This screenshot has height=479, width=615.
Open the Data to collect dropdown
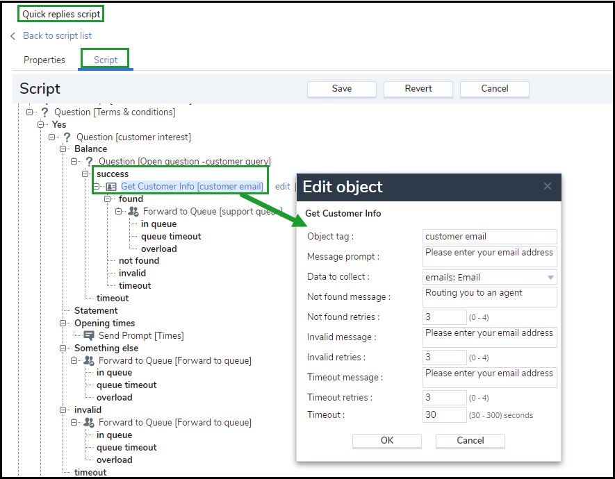click(550, 277)
